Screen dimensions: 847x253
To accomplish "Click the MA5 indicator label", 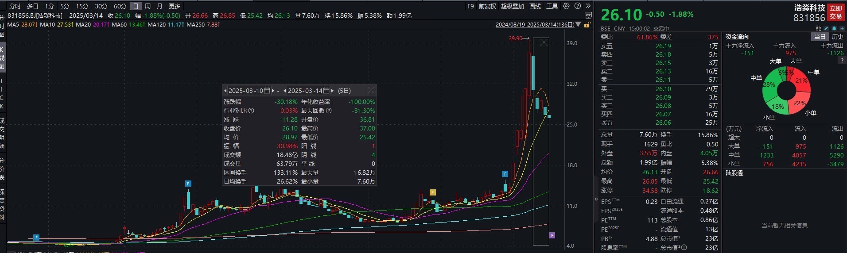I will (x=13, y=25).
